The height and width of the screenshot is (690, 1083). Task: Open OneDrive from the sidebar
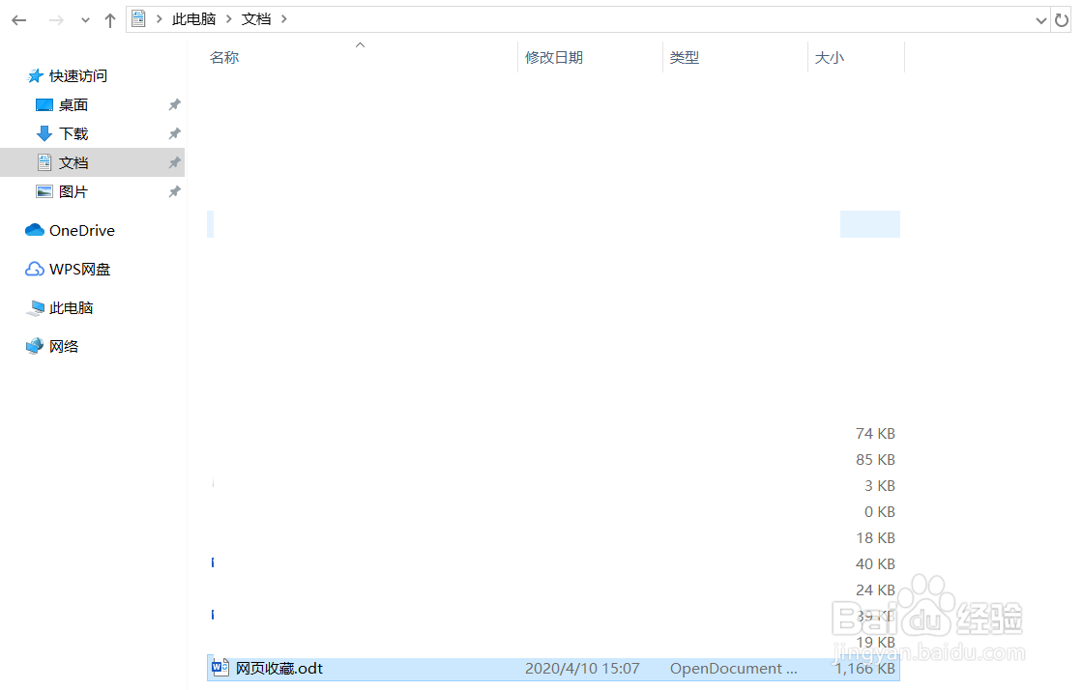tap(80, 230)
